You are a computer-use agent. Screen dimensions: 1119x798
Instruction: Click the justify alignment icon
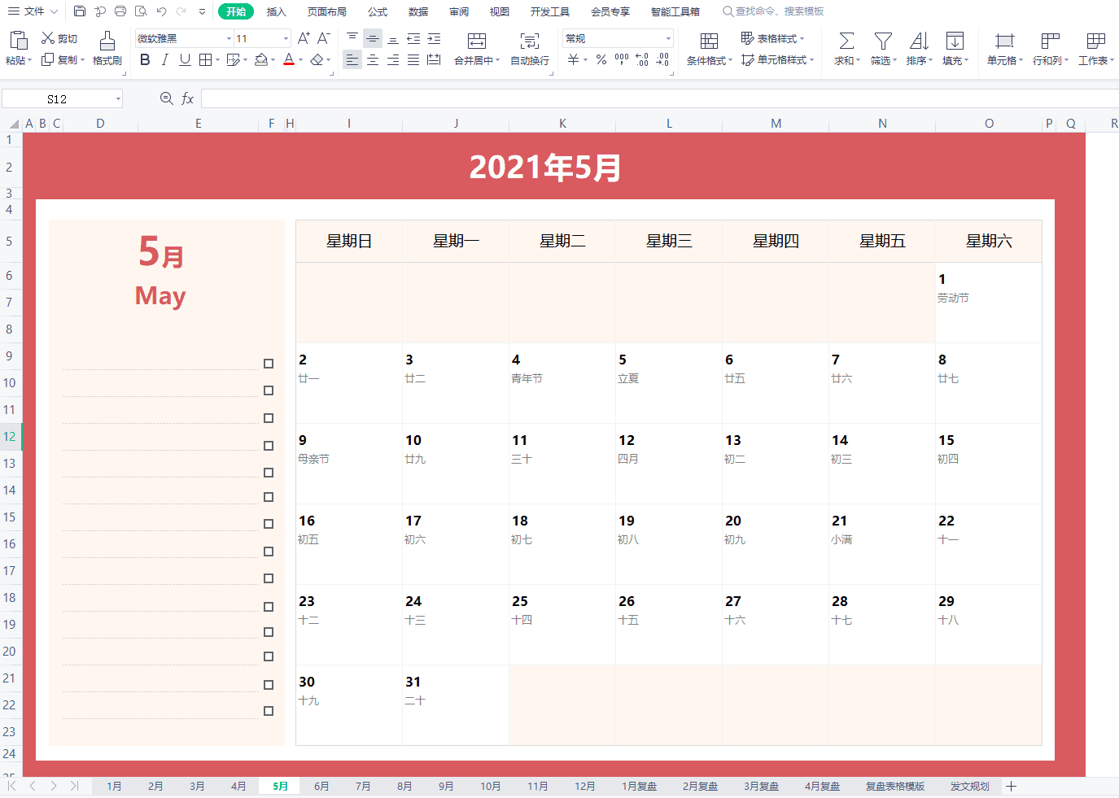click(x=413, y=59)
